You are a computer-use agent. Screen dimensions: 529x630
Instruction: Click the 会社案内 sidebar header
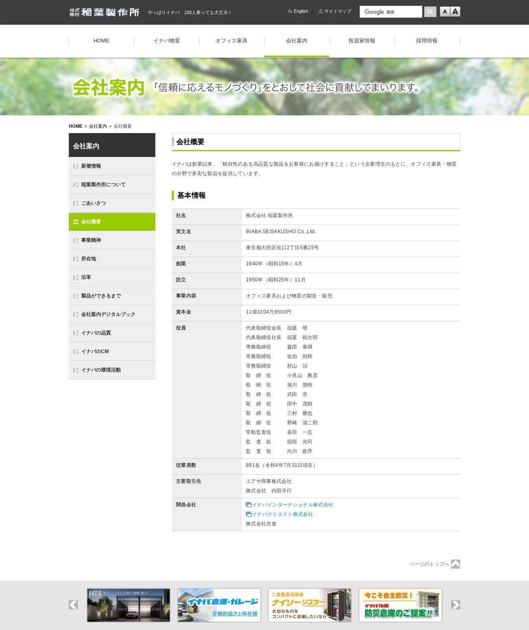pyautogui.click(x=112, y=145)
